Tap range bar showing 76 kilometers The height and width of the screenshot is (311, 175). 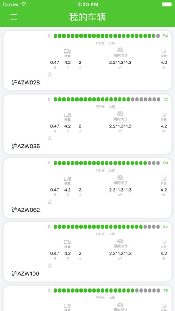coord(107,290)
